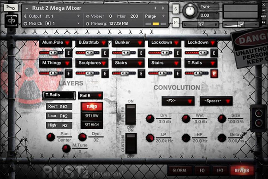
Task: Open the Alum.Pole layer dropdown
Action: click(55, 43)
